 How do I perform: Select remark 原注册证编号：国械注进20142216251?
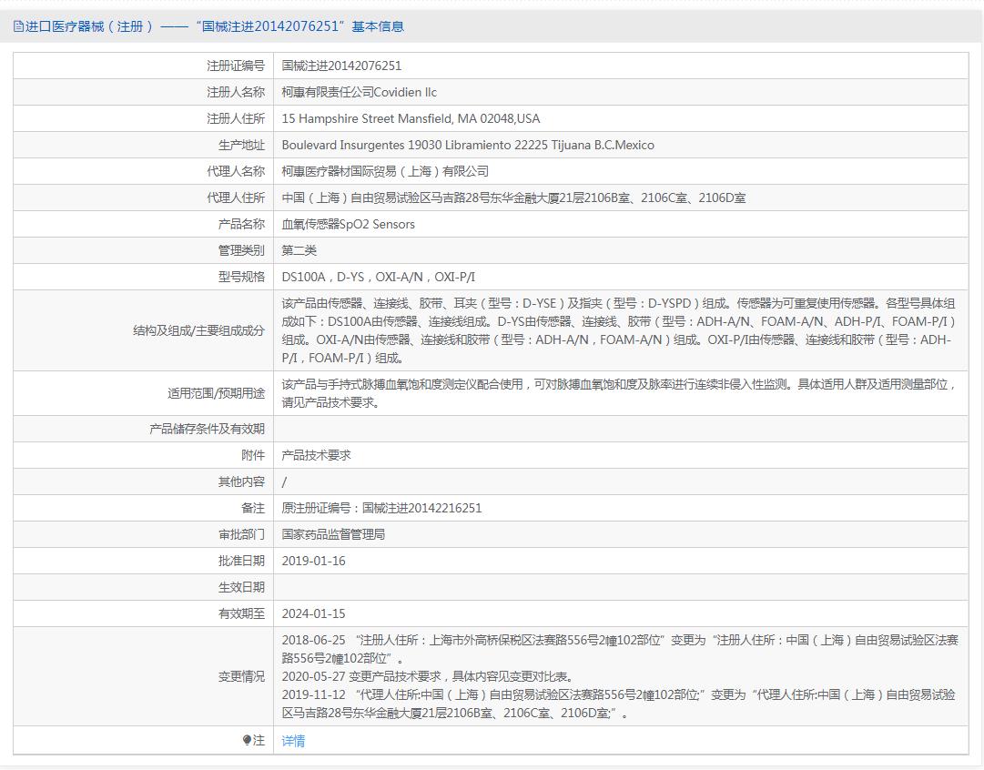tap(381, 508)
